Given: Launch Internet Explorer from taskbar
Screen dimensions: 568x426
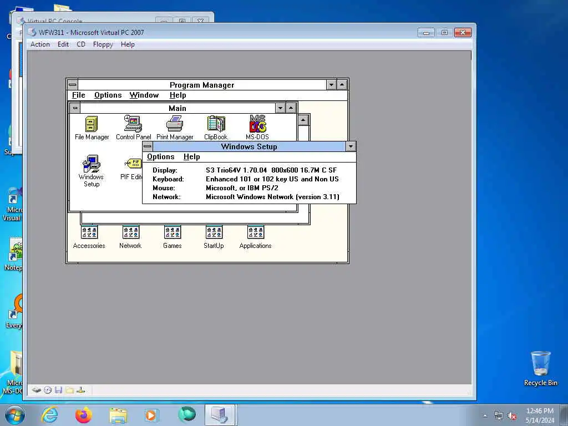Looking at the screenshot, I should 49,415.
